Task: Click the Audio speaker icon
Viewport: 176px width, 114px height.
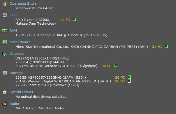Action: [x=5, y=104]
